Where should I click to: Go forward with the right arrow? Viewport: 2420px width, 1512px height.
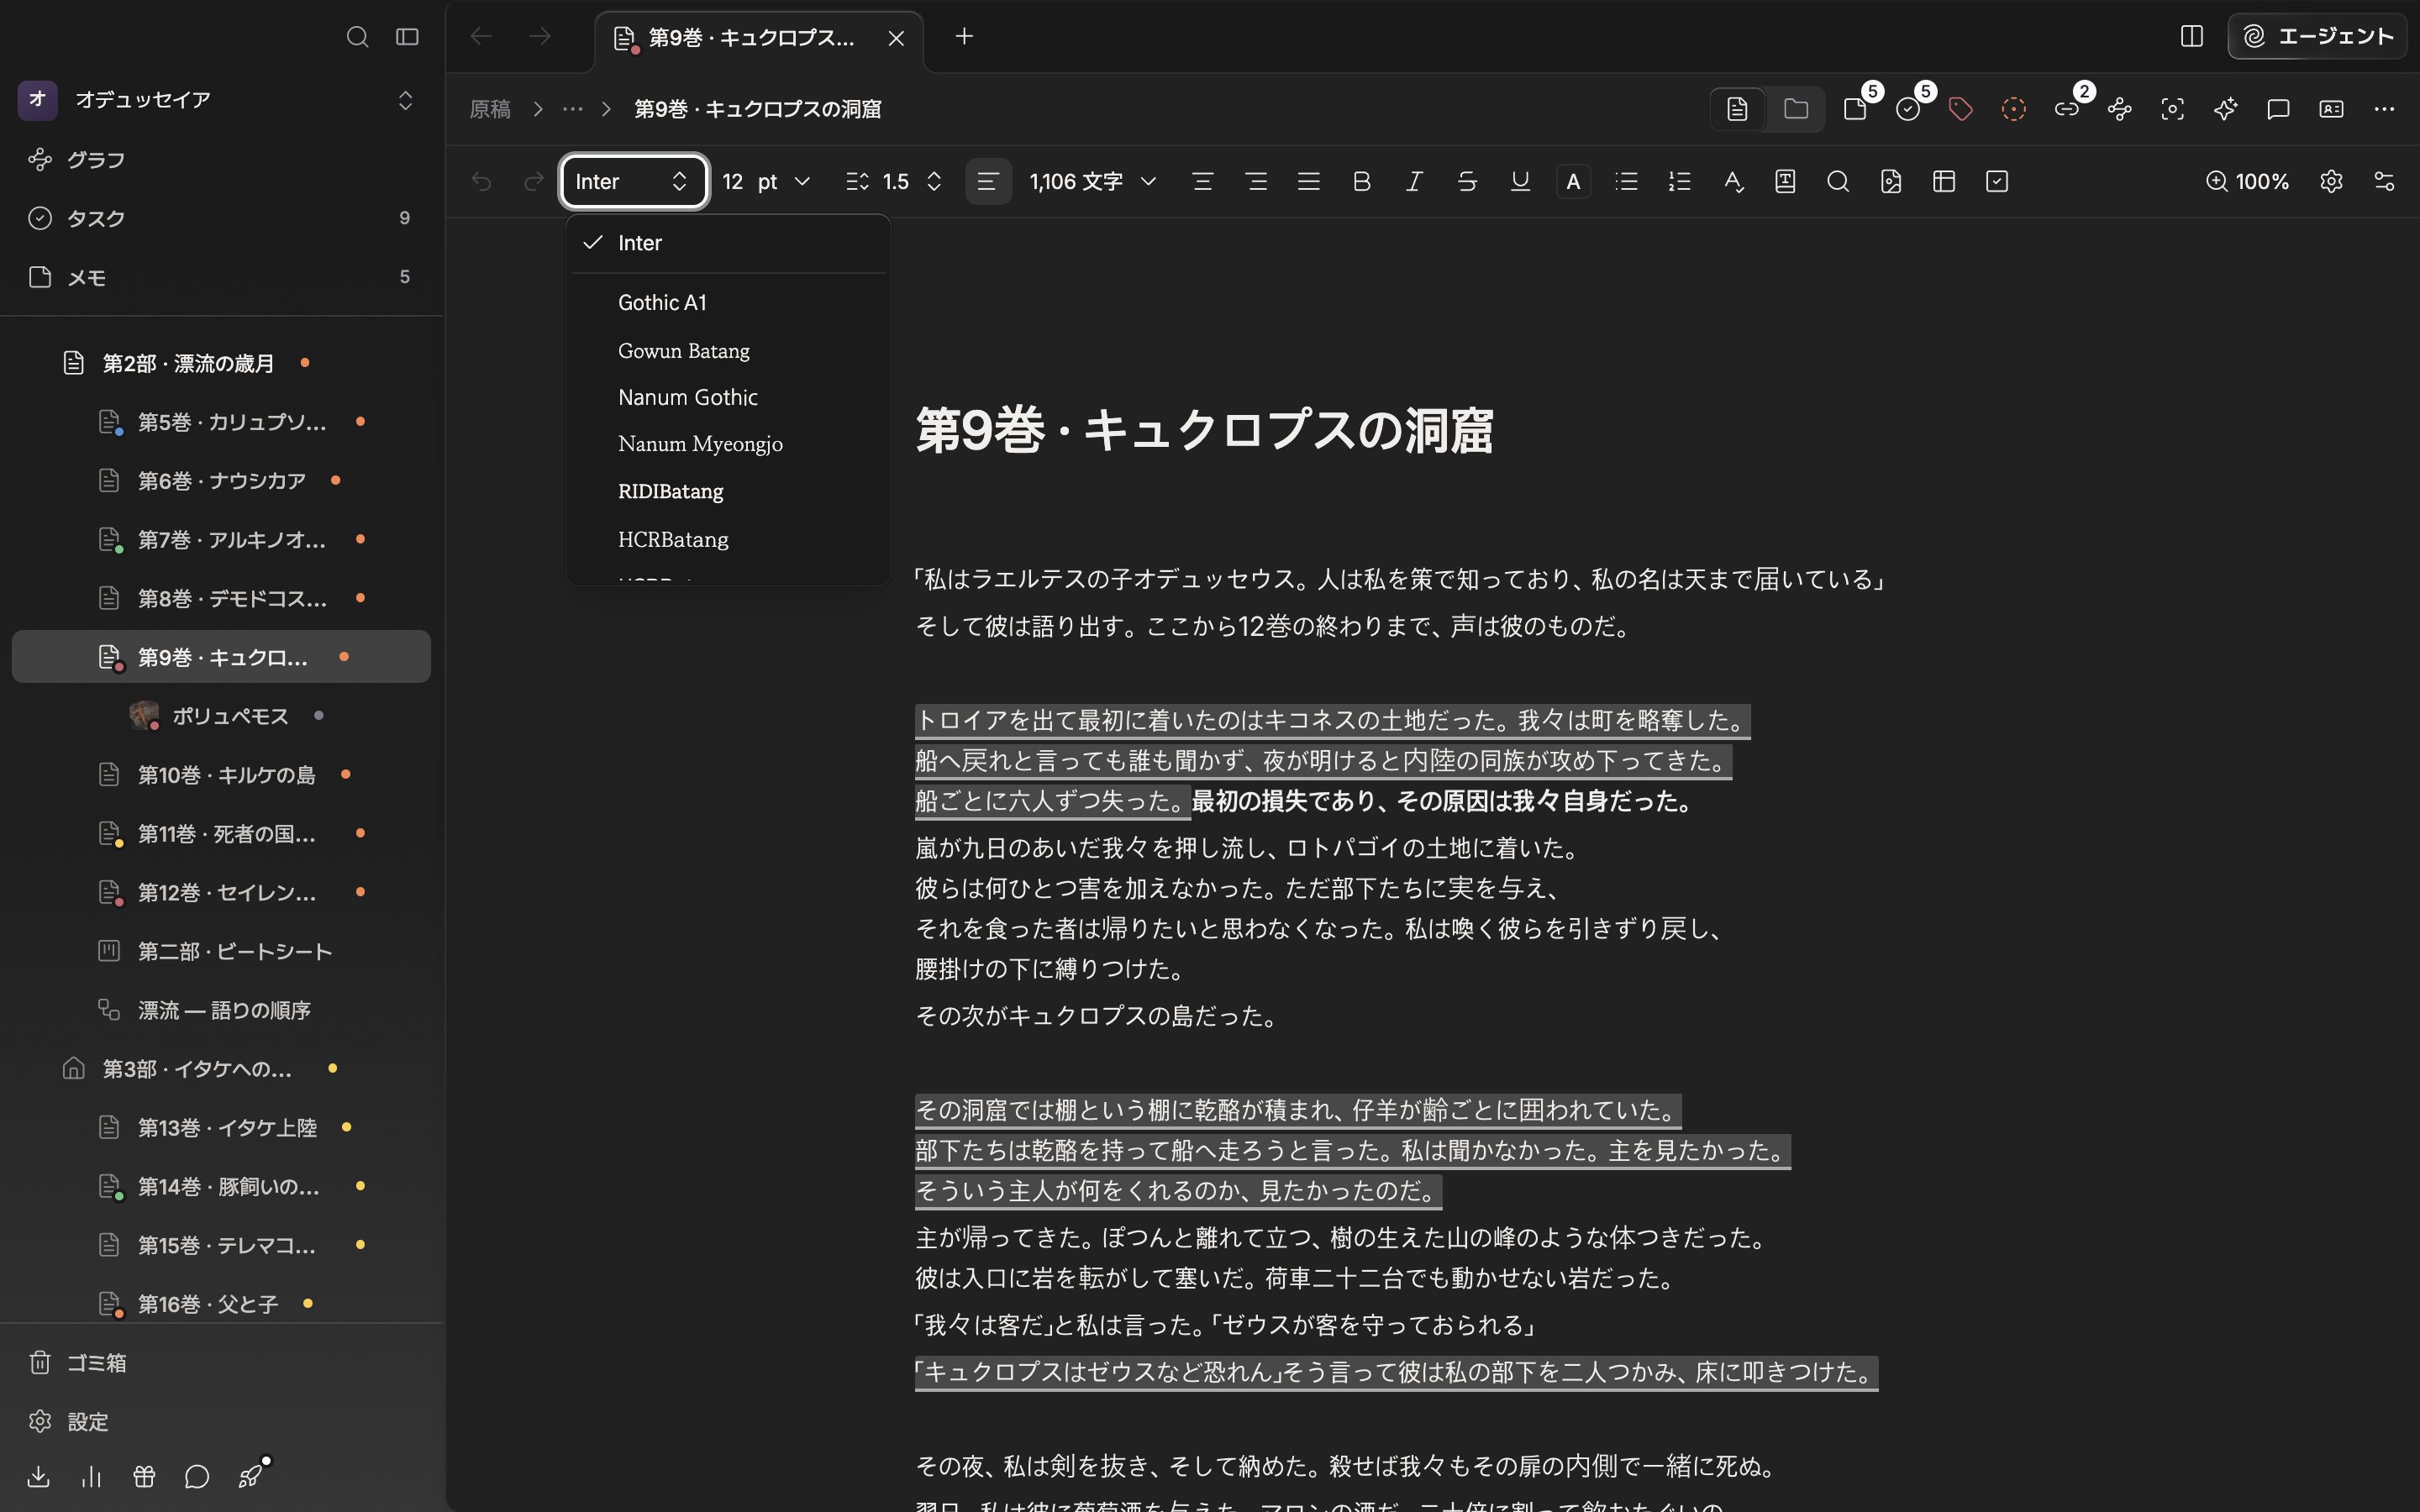click(540, 37)
